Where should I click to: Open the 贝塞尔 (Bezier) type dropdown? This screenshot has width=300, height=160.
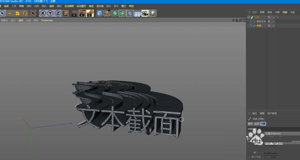pos(280,134)
